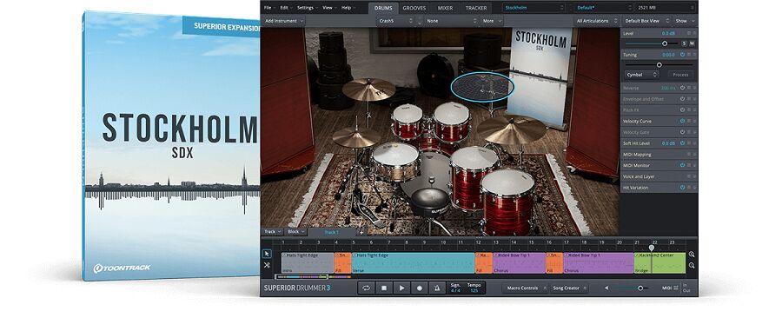This screenshot has height=318, width=782.
Task: Open the All Articulations dropdown
Action: tap(597, 21)
